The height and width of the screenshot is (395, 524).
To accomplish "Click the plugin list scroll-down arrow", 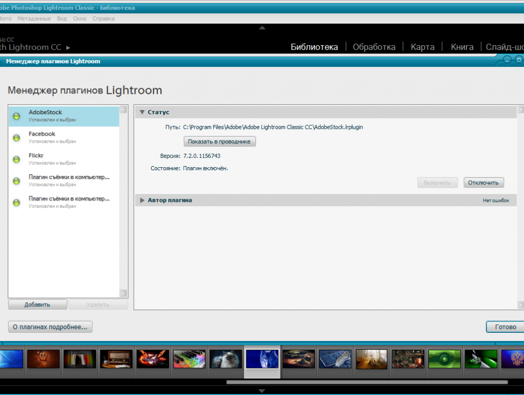I will 123,293.
